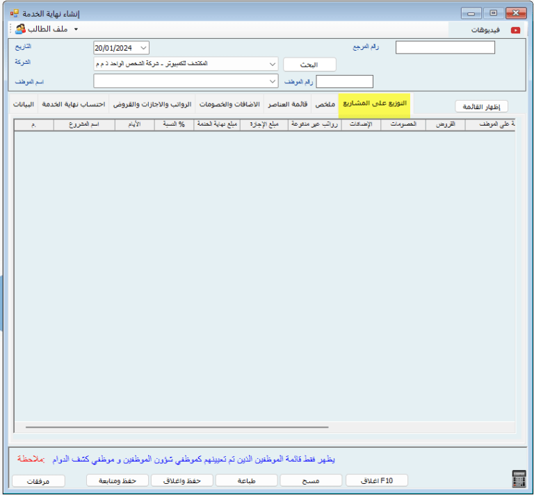Image resolution: width=534 pixels, height=495 pixels.
Task: Open the احتساب نهاية الخدمة tab
Action: click(x=74, y=104)
